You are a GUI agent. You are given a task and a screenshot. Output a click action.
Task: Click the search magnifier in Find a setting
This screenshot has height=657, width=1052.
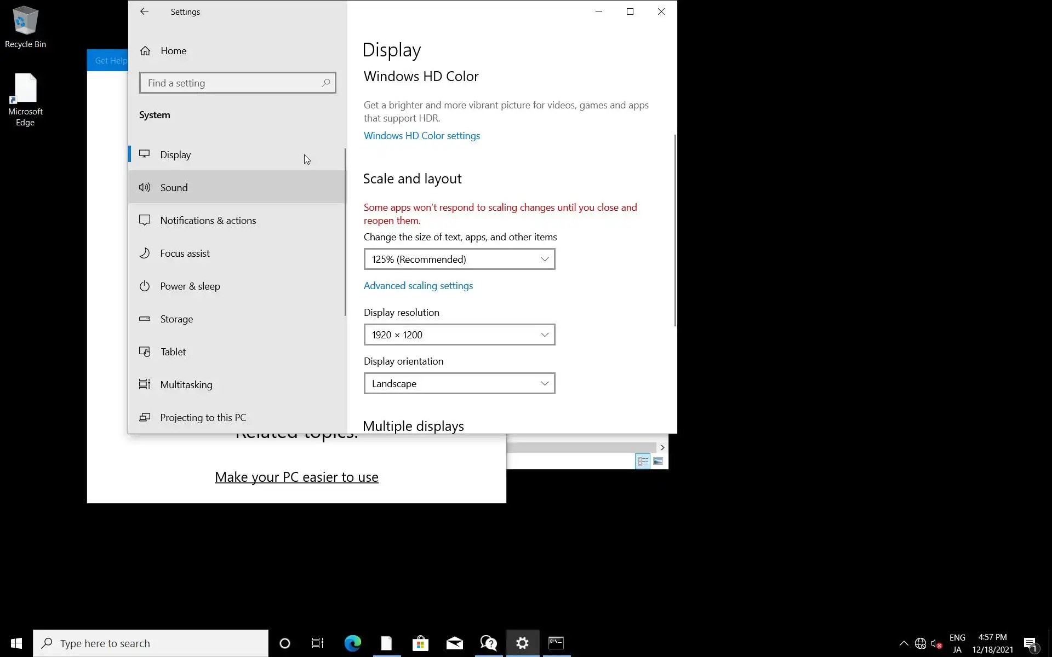tap(326, 83)
